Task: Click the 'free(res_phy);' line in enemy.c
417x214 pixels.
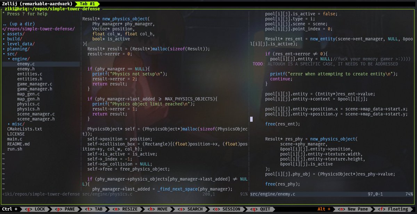Action: [283, 184]
